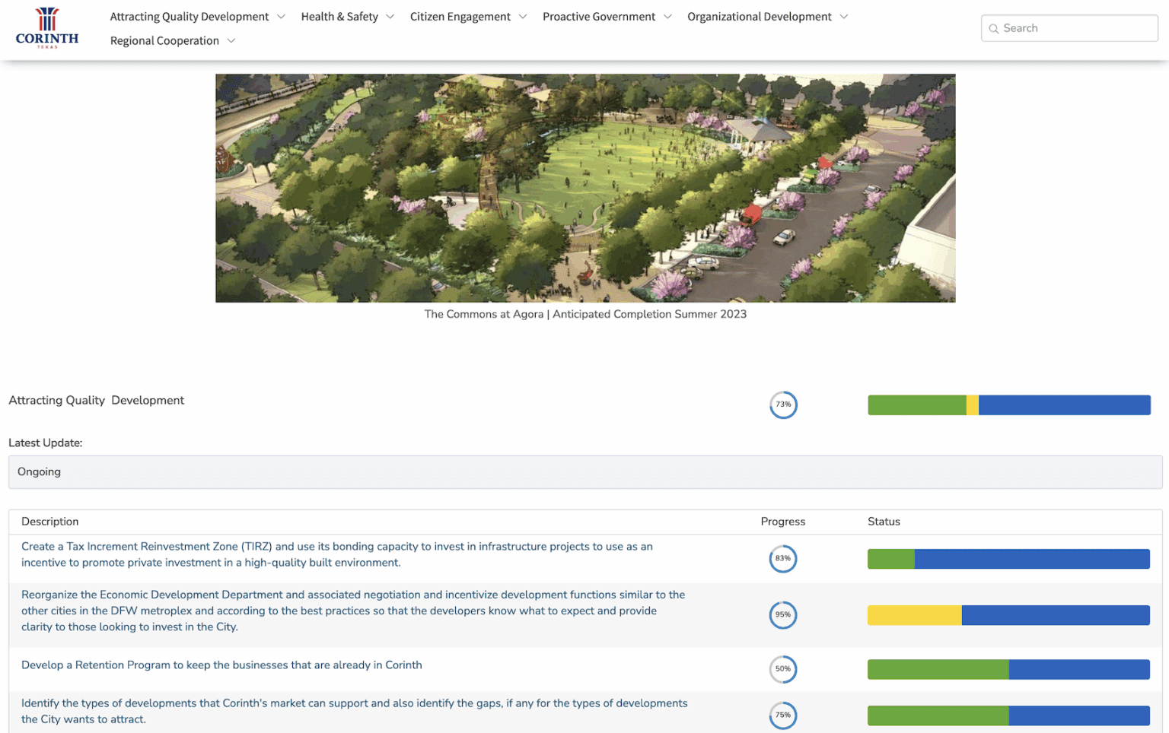Select the Health & Safety menu item

[339, 16]
